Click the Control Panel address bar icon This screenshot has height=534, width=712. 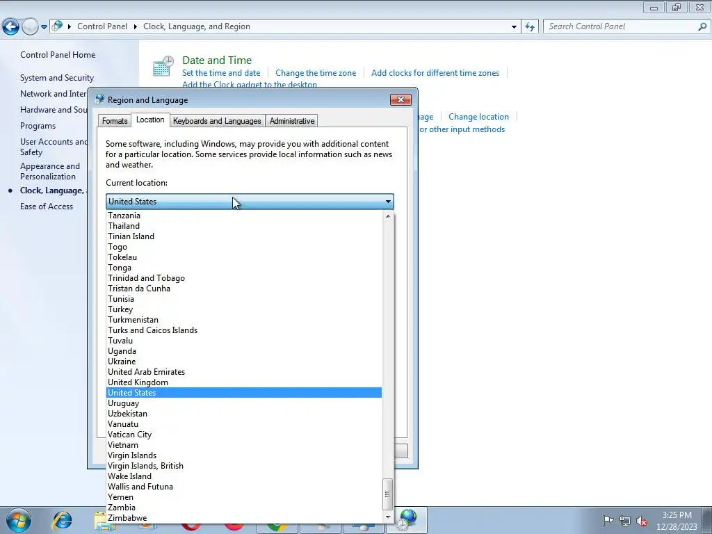(57, 26)
